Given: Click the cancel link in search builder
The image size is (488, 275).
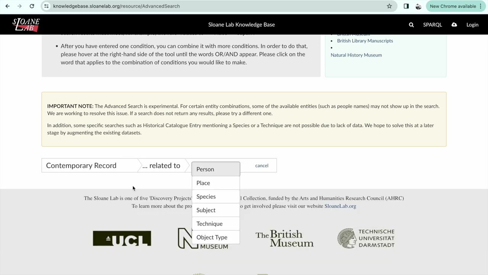Looking at the screenshot, I should click(x=262, y=165).
